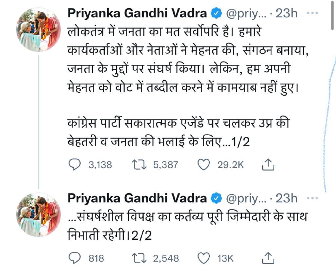Image resolution: width=336 pixels, height=277 pixels.
Task: Open the 23h timestamp on first tweet
Action: click(x=286, y=13)
